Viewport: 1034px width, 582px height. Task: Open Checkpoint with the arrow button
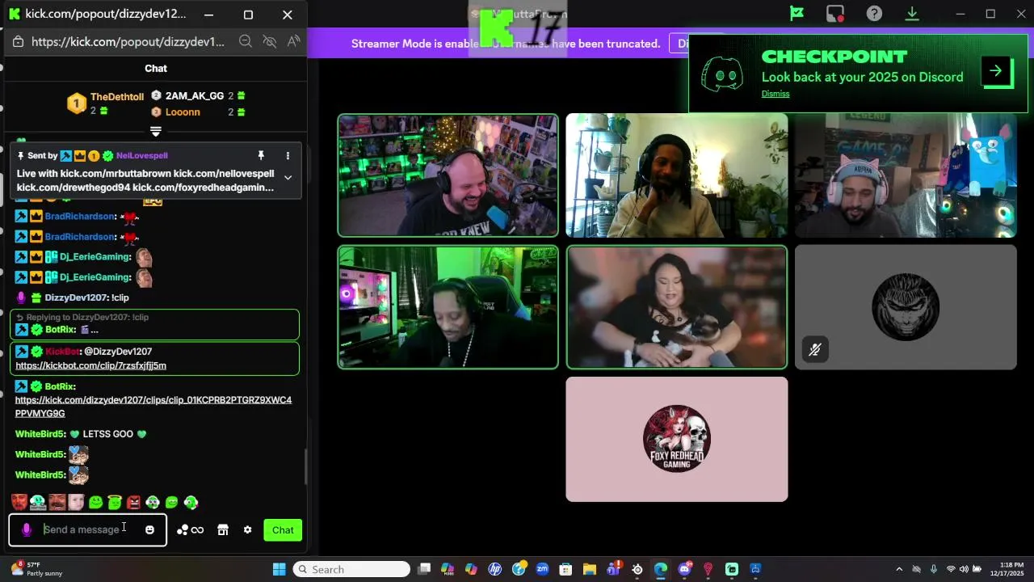(997, 71)
